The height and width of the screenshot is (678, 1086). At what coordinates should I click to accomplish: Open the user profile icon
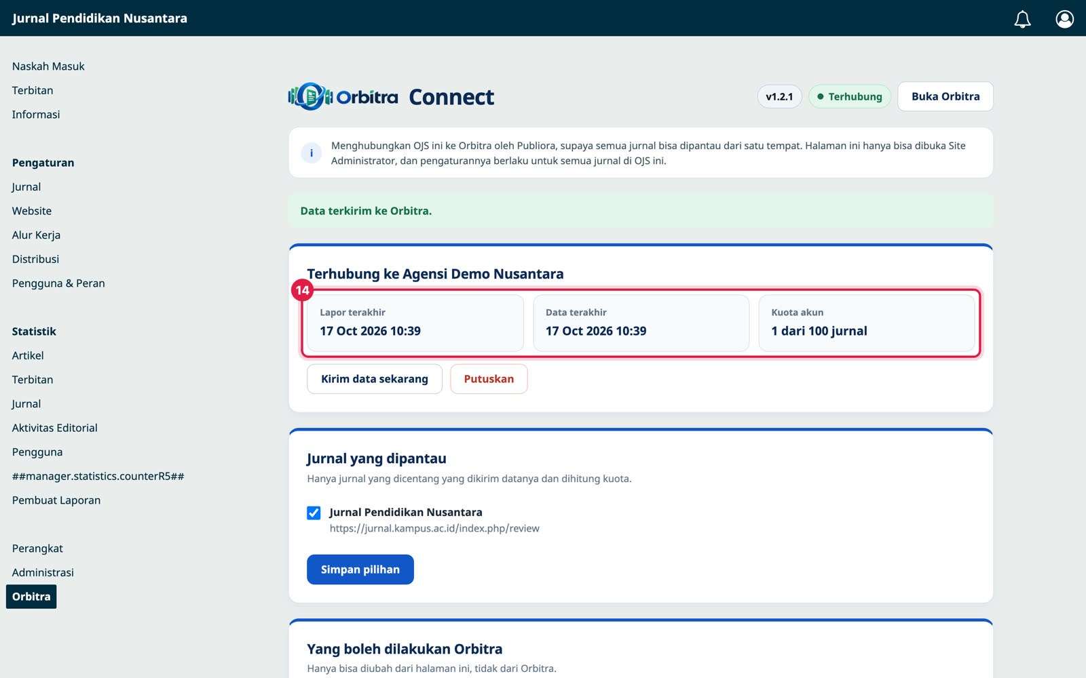(x=1064, y=19)
